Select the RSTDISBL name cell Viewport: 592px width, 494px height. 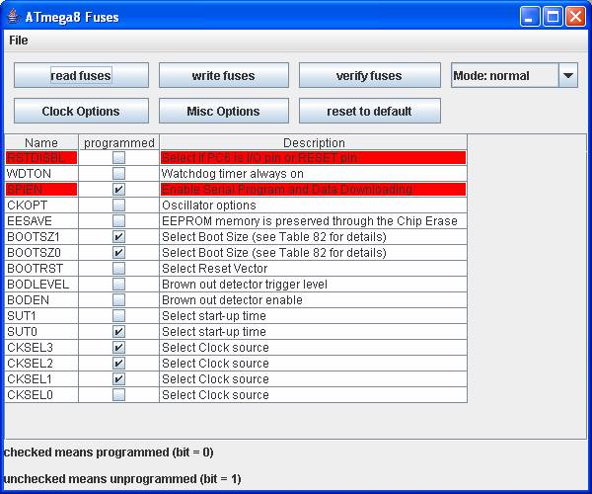tap(41, 158)
